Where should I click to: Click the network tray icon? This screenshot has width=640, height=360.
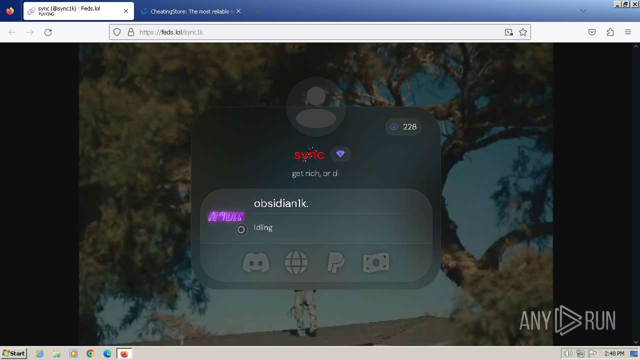[x=580, y=353]
